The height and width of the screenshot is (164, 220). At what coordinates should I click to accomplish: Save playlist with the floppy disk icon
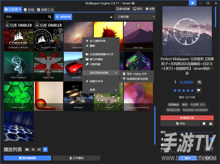point(33,150)
